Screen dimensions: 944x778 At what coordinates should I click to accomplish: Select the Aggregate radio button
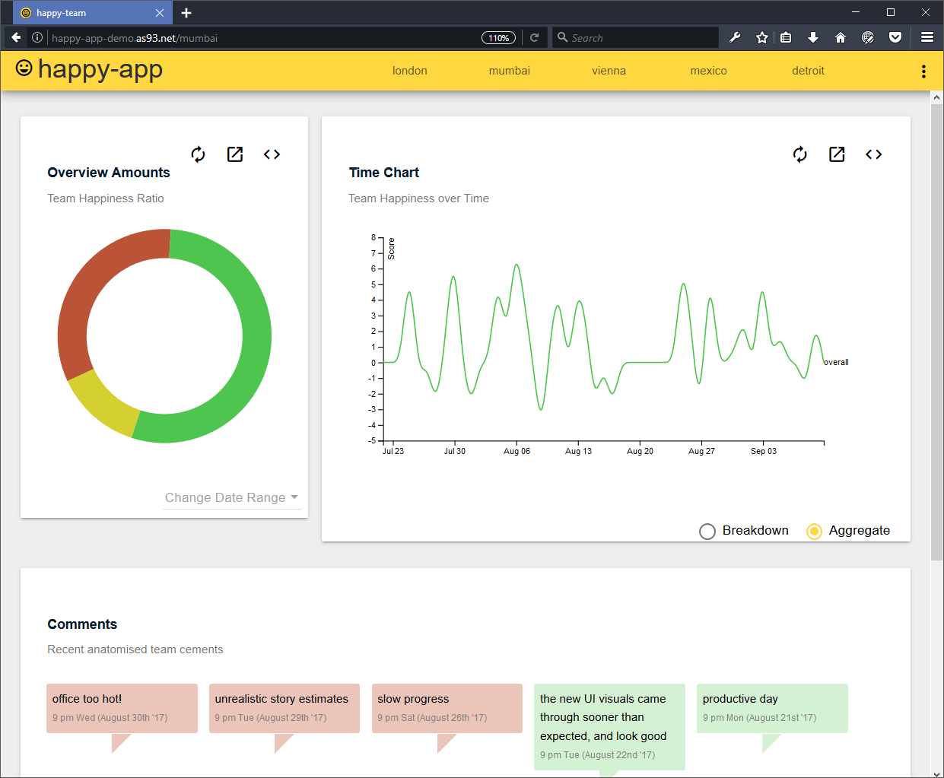814,531
